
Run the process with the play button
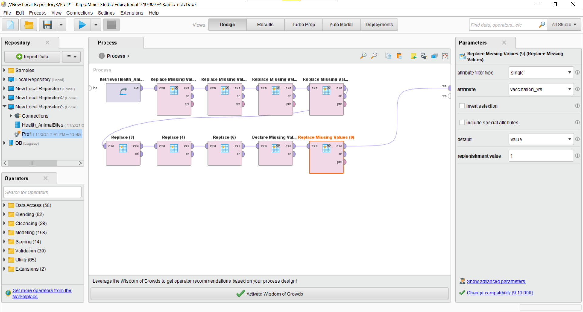click(x=82, y=25)
